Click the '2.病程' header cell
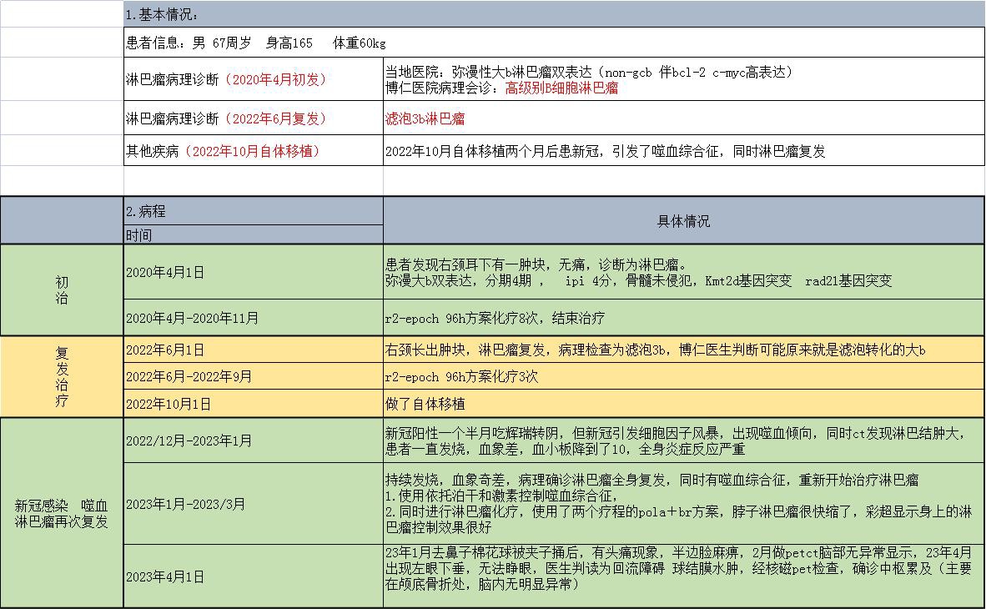This screenshot has width=986, height=609. [x=254, y=211]
